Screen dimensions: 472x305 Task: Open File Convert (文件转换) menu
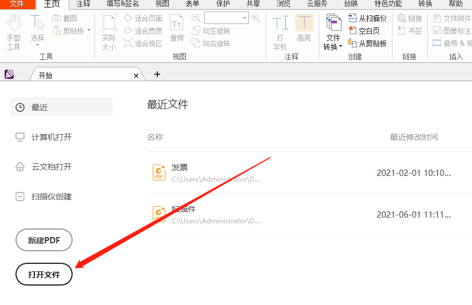pos(333,33)
